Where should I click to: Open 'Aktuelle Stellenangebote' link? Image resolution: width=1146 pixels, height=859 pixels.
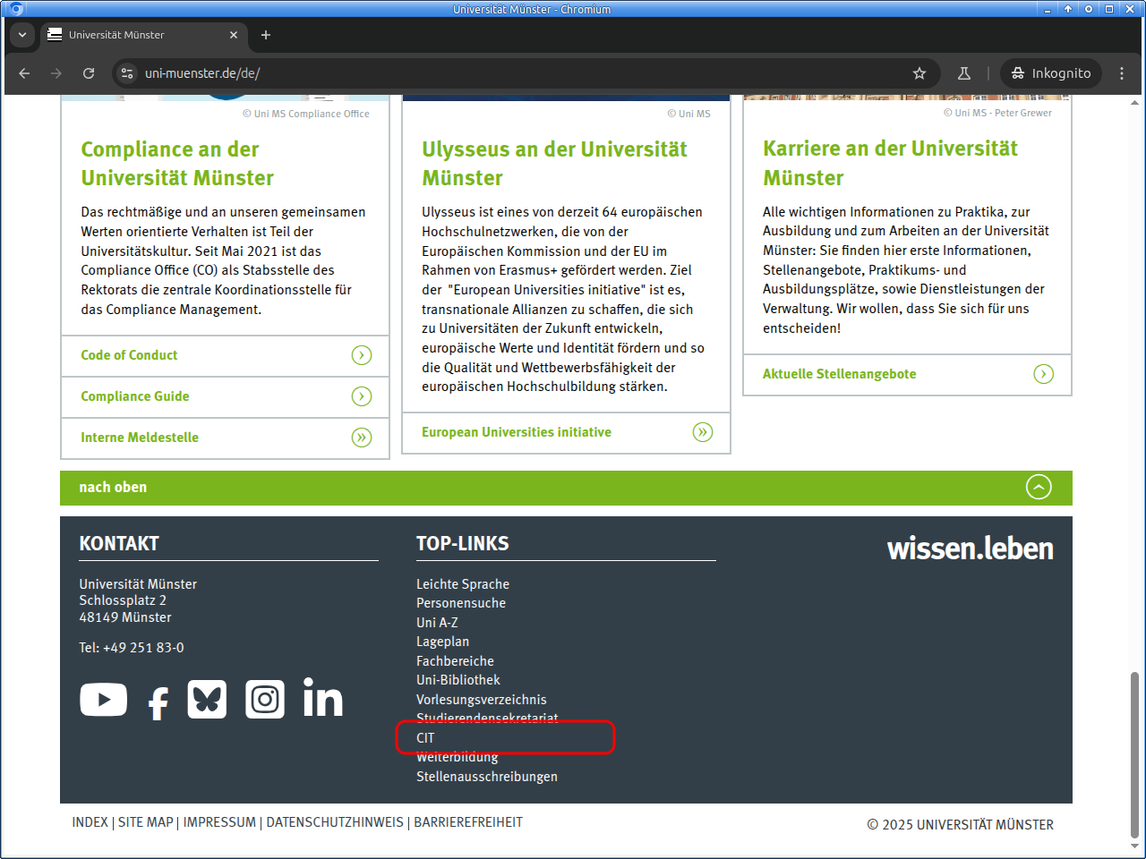(x=839, y=374)
